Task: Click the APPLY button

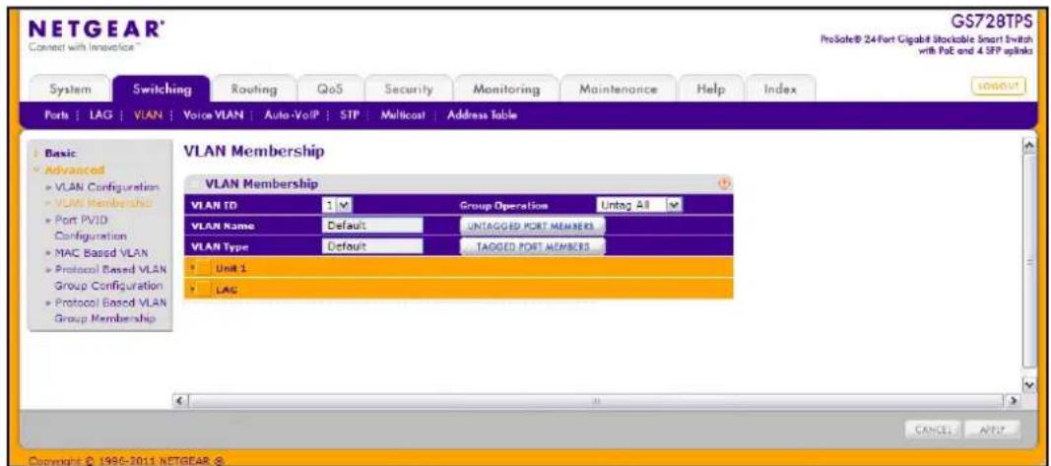Action: pos(993,428)
